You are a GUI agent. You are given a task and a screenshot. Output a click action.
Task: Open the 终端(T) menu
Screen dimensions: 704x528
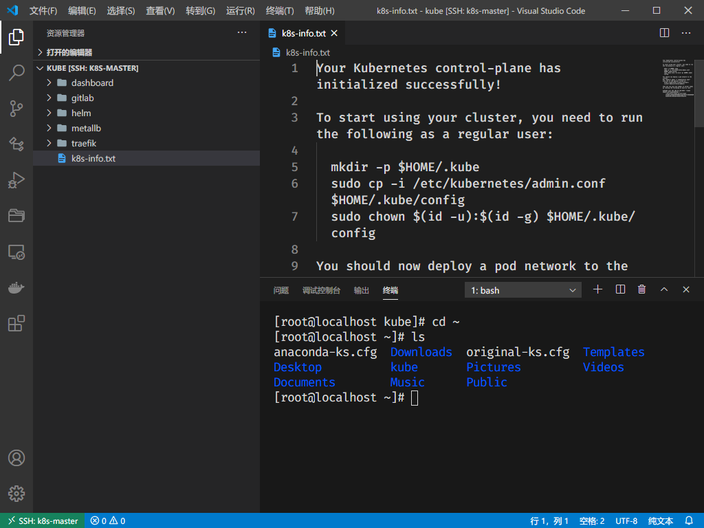coord(280,11)
